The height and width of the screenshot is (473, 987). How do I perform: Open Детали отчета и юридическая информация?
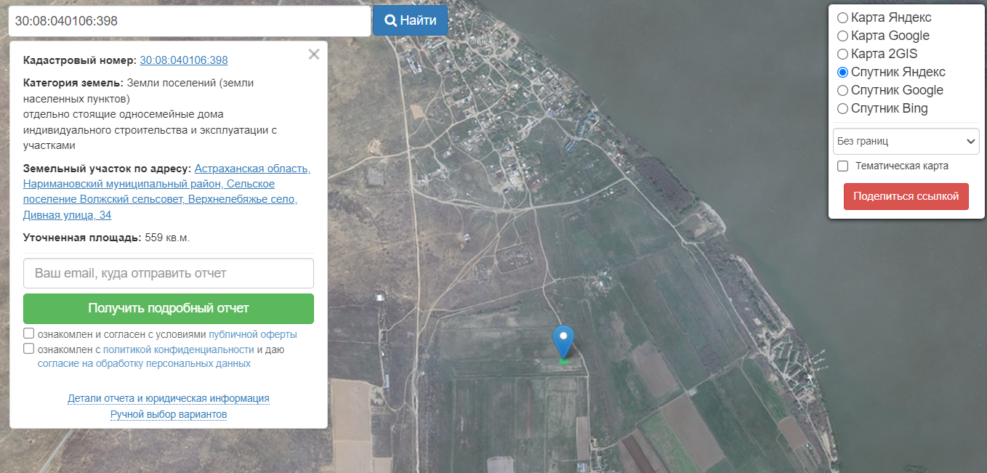coord(169,398)
